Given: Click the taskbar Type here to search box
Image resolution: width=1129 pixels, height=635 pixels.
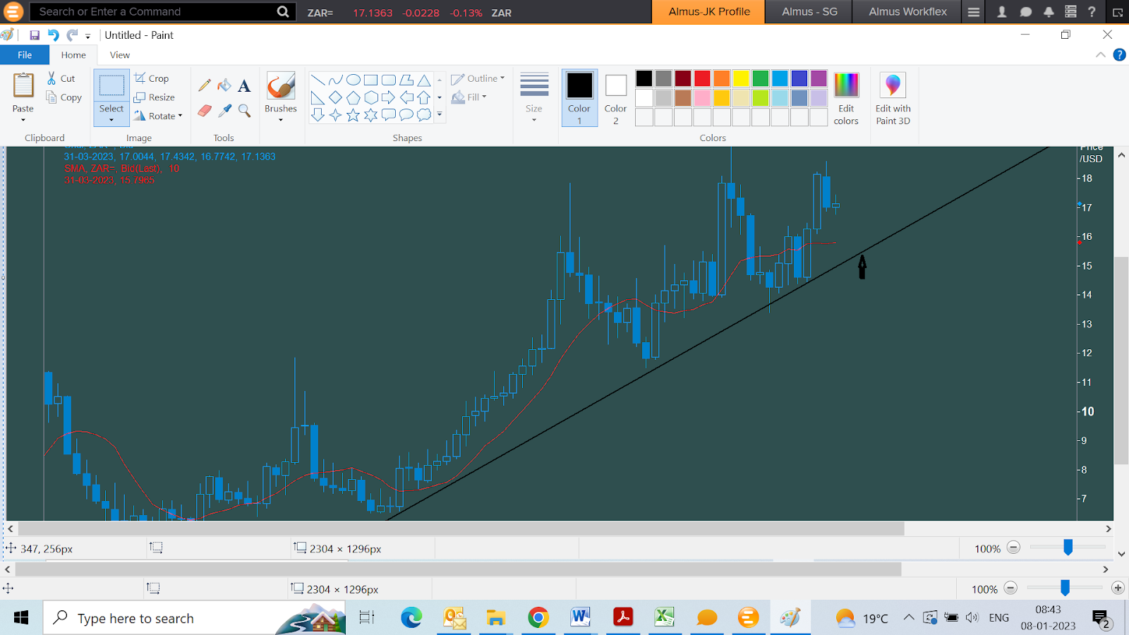Looking at the screenshot, I should point(194,618).
